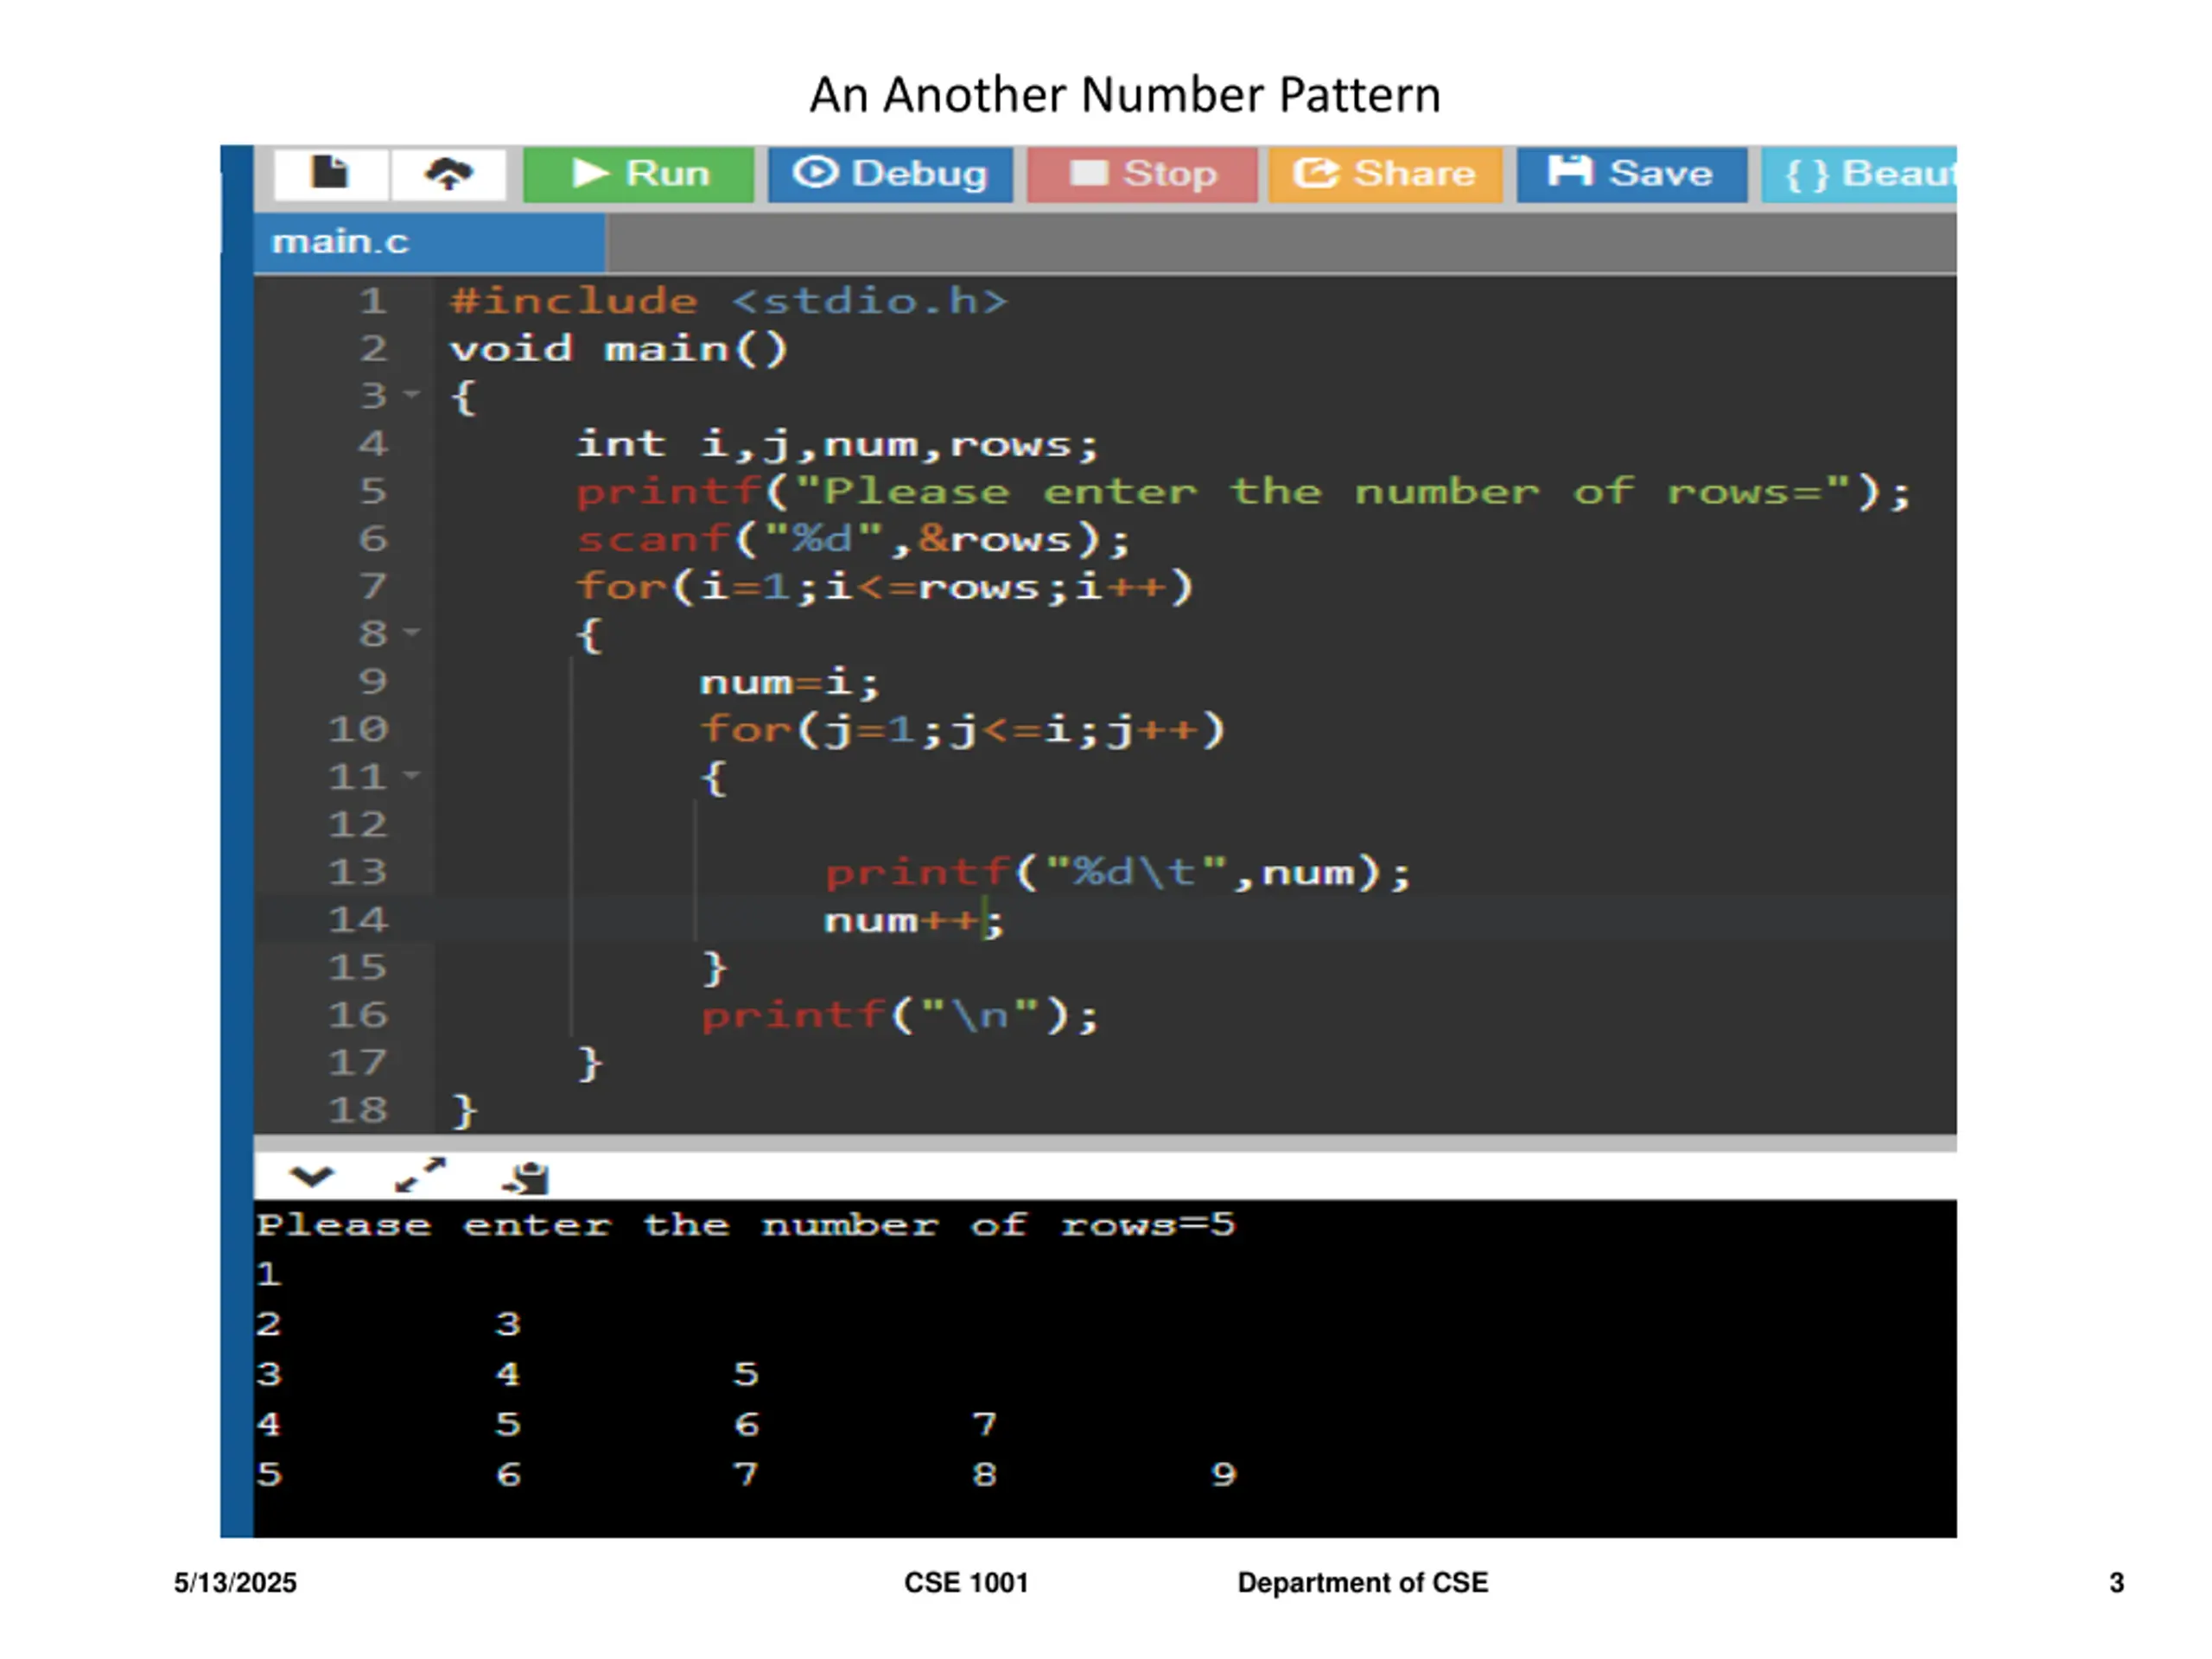Screen dimensions: 2212x1659
Task: Click the upload file cloud icon
Action: pos(448,174)
